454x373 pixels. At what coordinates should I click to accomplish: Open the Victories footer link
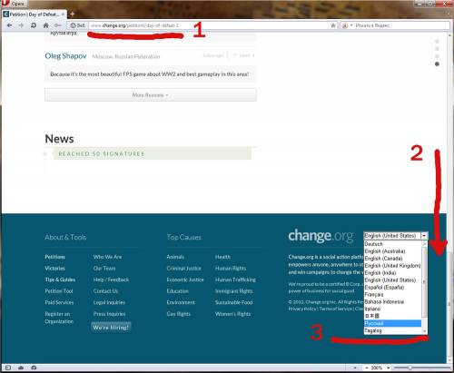[x=54, y=269]
